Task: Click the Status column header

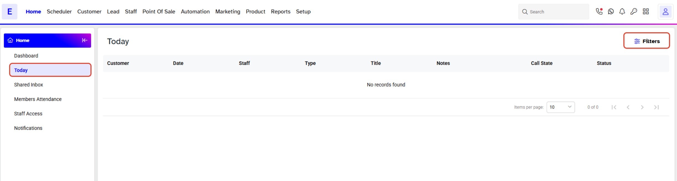Action: click(x=604, y=63)
